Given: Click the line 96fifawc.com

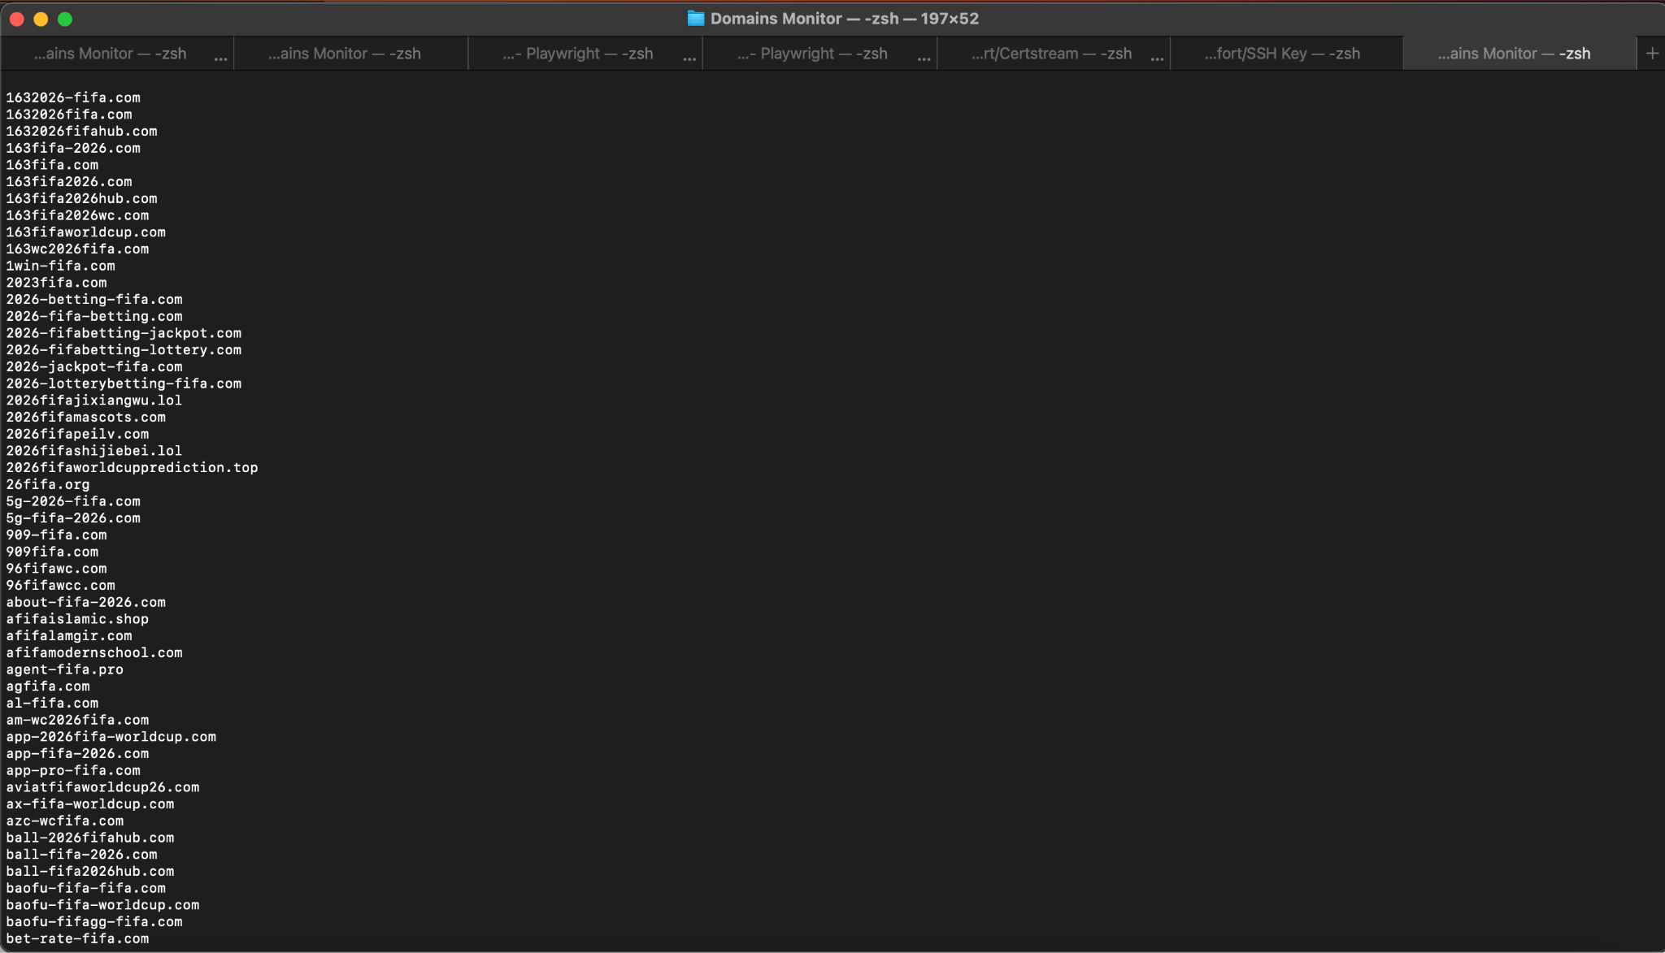Looking at the screenshot, I should click(57, 569).
